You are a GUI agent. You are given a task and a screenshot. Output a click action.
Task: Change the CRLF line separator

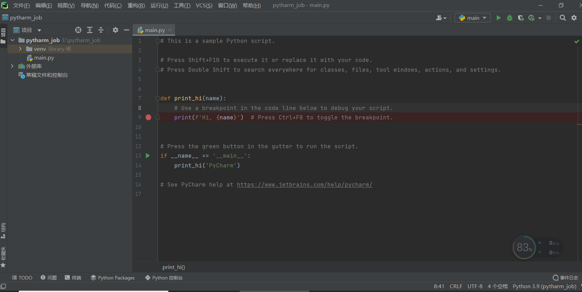coord(456,286)
